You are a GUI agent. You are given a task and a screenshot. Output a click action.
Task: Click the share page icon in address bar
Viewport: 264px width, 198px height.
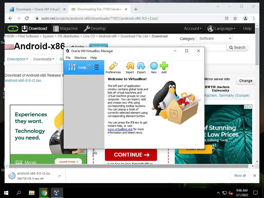click(227, 18)
